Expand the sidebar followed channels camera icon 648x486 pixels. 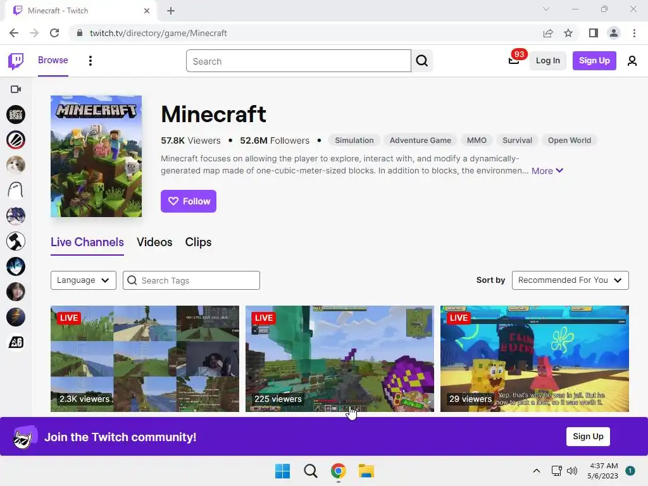click(16, 89)
